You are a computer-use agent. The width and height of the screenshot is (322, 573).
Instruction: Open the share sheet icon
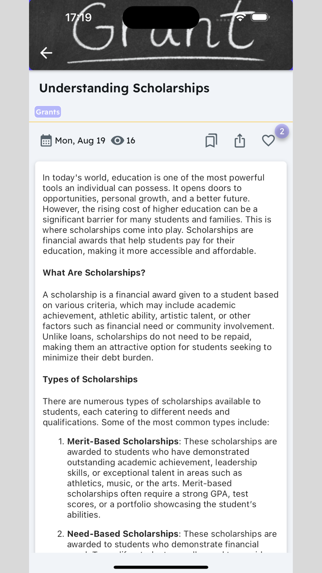point(240,141)
